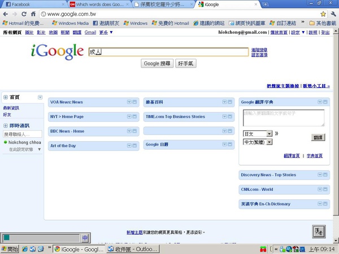
Task: Open the CNN.com World gadget menu
Action: coord(320,189)
